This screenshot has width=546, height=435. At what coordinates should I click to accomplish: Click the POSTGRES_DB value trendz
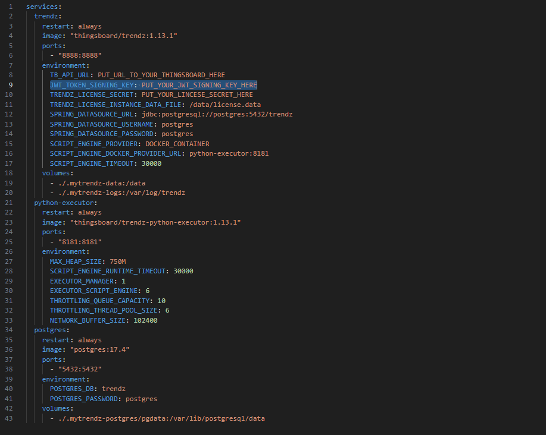(x=113, y=389)
